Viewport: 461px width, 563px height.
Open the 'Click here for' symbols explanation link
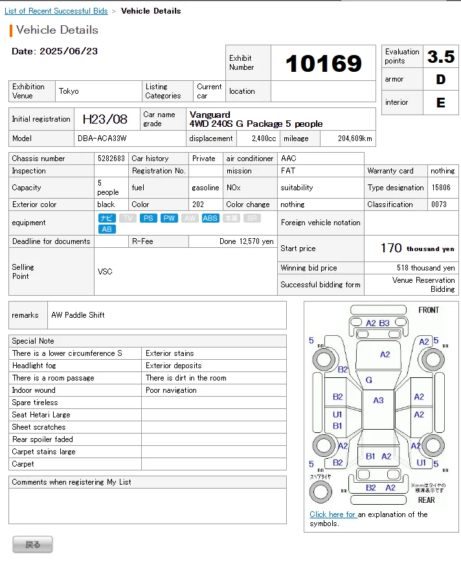tap(333, 514)
